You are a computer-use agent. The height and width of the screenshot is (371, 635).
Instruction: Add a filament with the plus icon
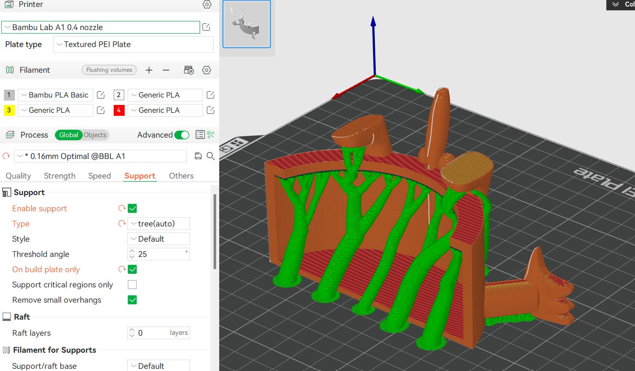pos(149,70)
